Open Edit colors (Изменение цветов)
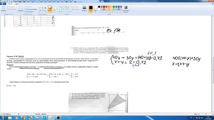214x120 pixels. click(x=126, y=9)
